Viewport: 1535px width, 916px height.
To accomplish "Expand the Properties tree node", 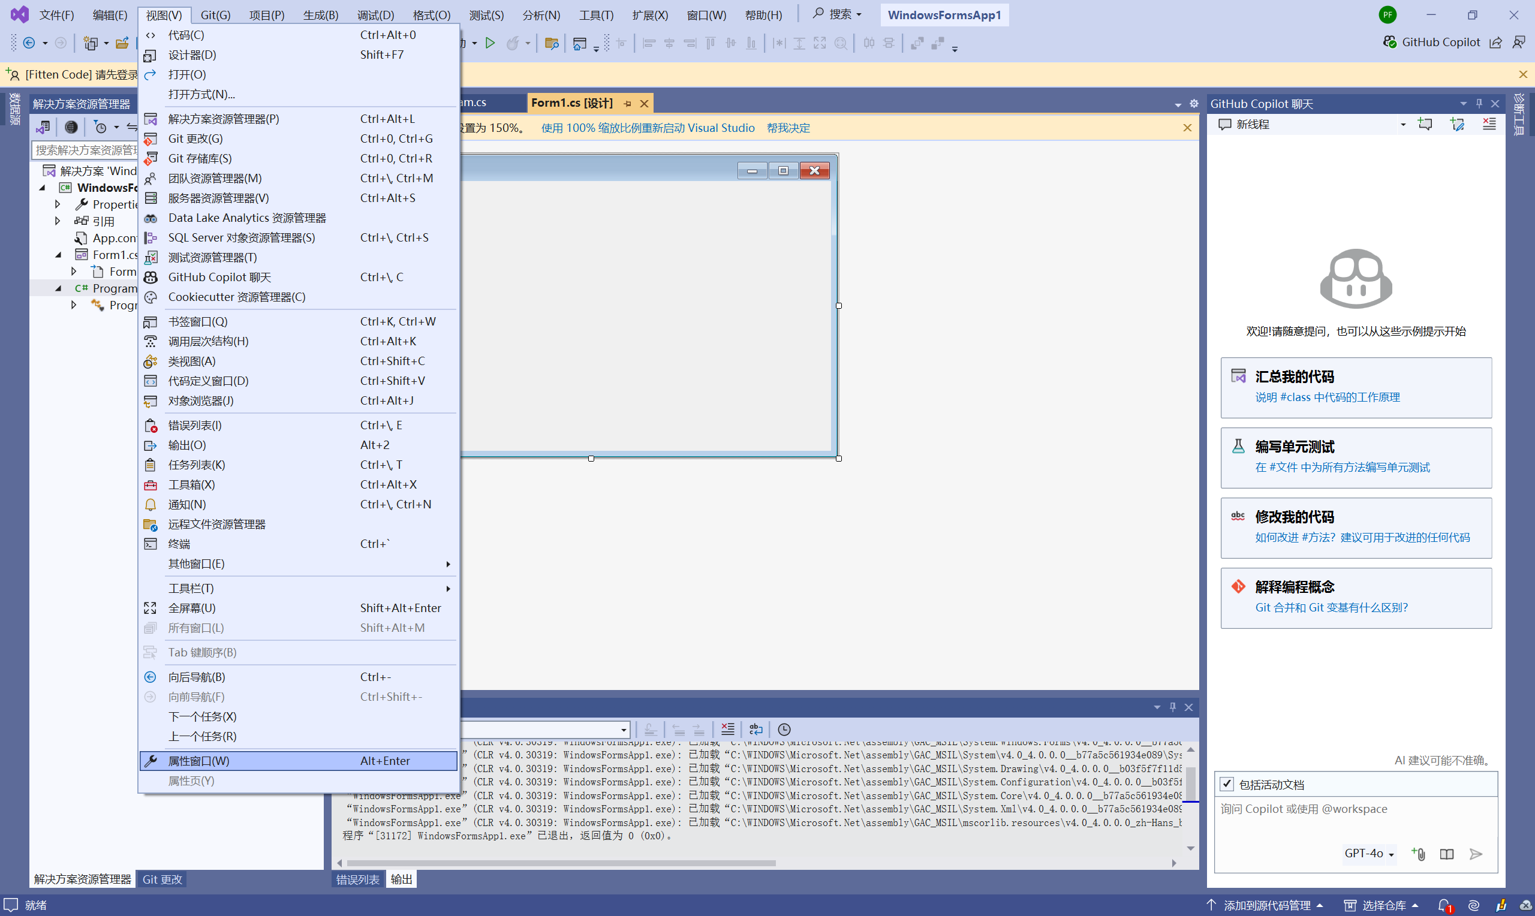I will coord(58,204).
